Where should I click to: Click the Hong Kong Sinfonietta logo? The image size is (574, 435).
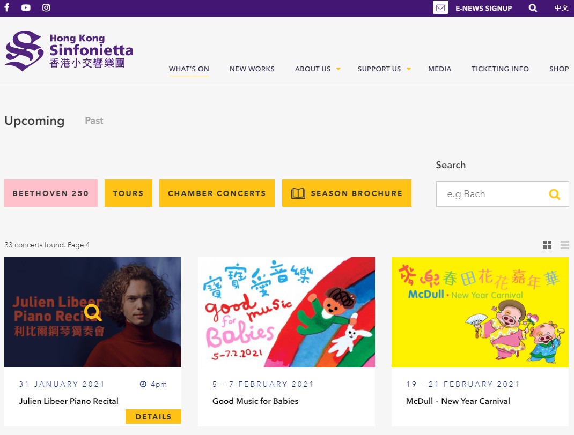(69, 51)
